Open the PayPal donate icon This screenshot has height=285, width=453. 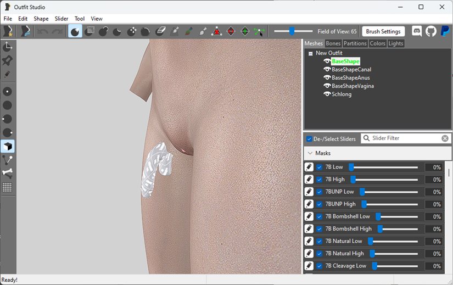tap(445, 31)
